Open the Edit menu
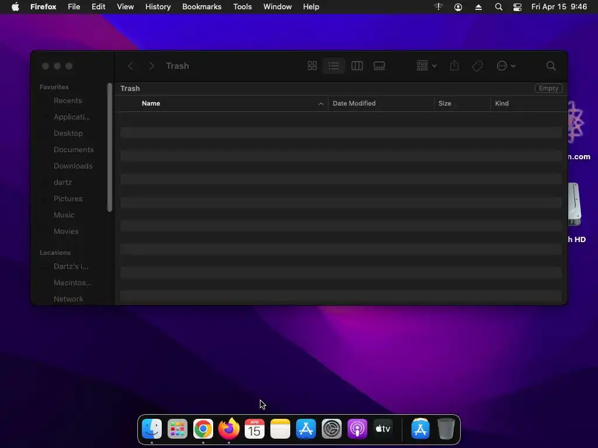This screenshot has height=448, width=598. (x=98, y=7)
